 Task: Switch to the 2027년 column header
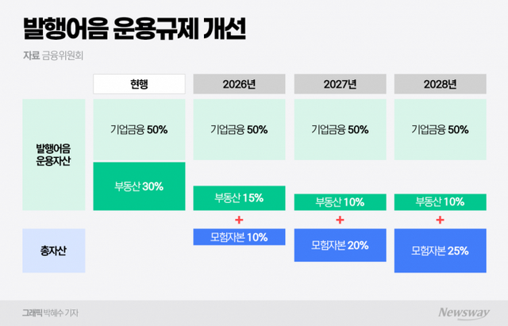coord(340,83)
